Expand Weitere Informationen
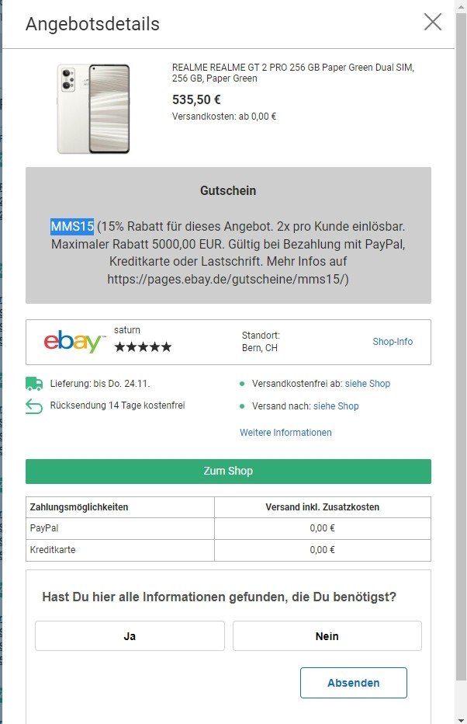This screenshot has height=724, width=467. 285,433
